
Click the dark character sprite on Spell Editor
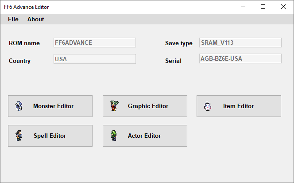(19, 136)
